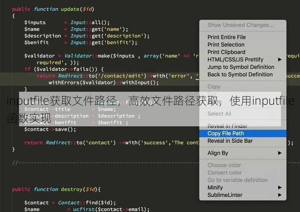
Task: Click the $contact->save() line
Action: [x=50, y=129]
